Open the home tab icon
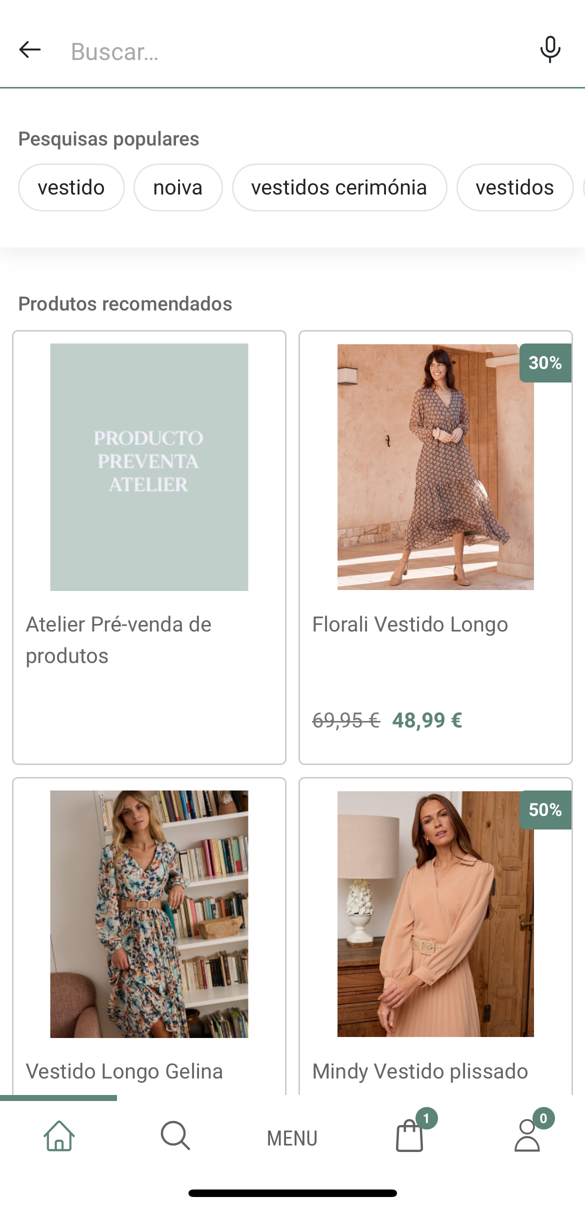This screenshot has height=1209, width=585. tap(59, 1135)
